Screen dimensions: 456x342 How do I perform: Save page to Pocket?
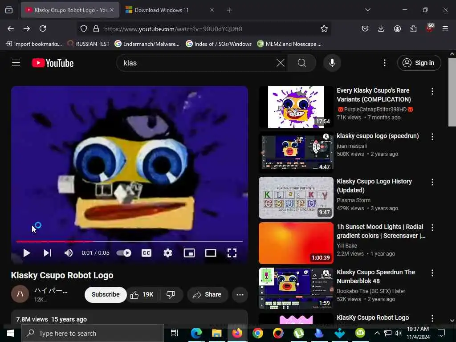365,28
